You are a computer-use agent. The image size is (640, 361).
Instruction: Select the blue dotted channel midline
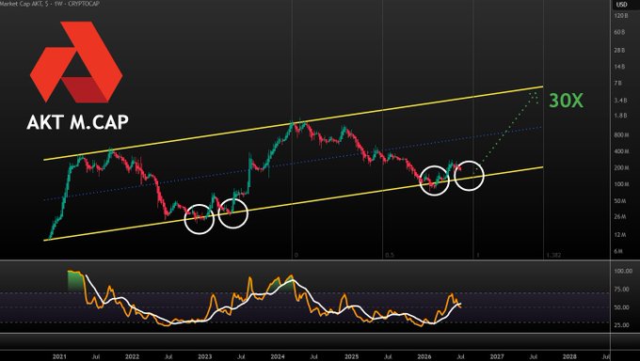293,164
